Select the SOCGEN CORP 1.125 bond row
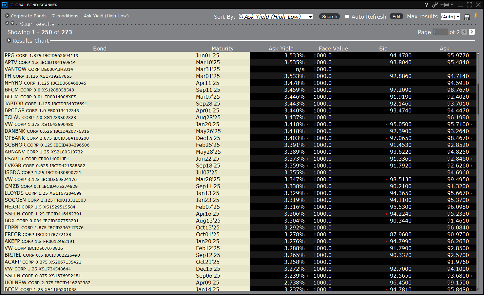 click(x=240, y=200)
